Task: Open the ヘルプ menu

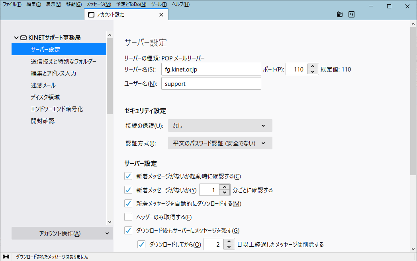Action: [x=180, y=4]
